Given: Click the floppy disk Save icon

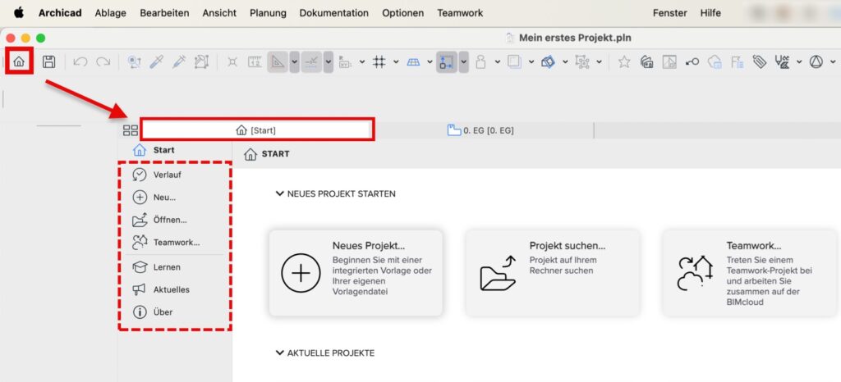Looking at the screenshot, I should pos(48,61).
